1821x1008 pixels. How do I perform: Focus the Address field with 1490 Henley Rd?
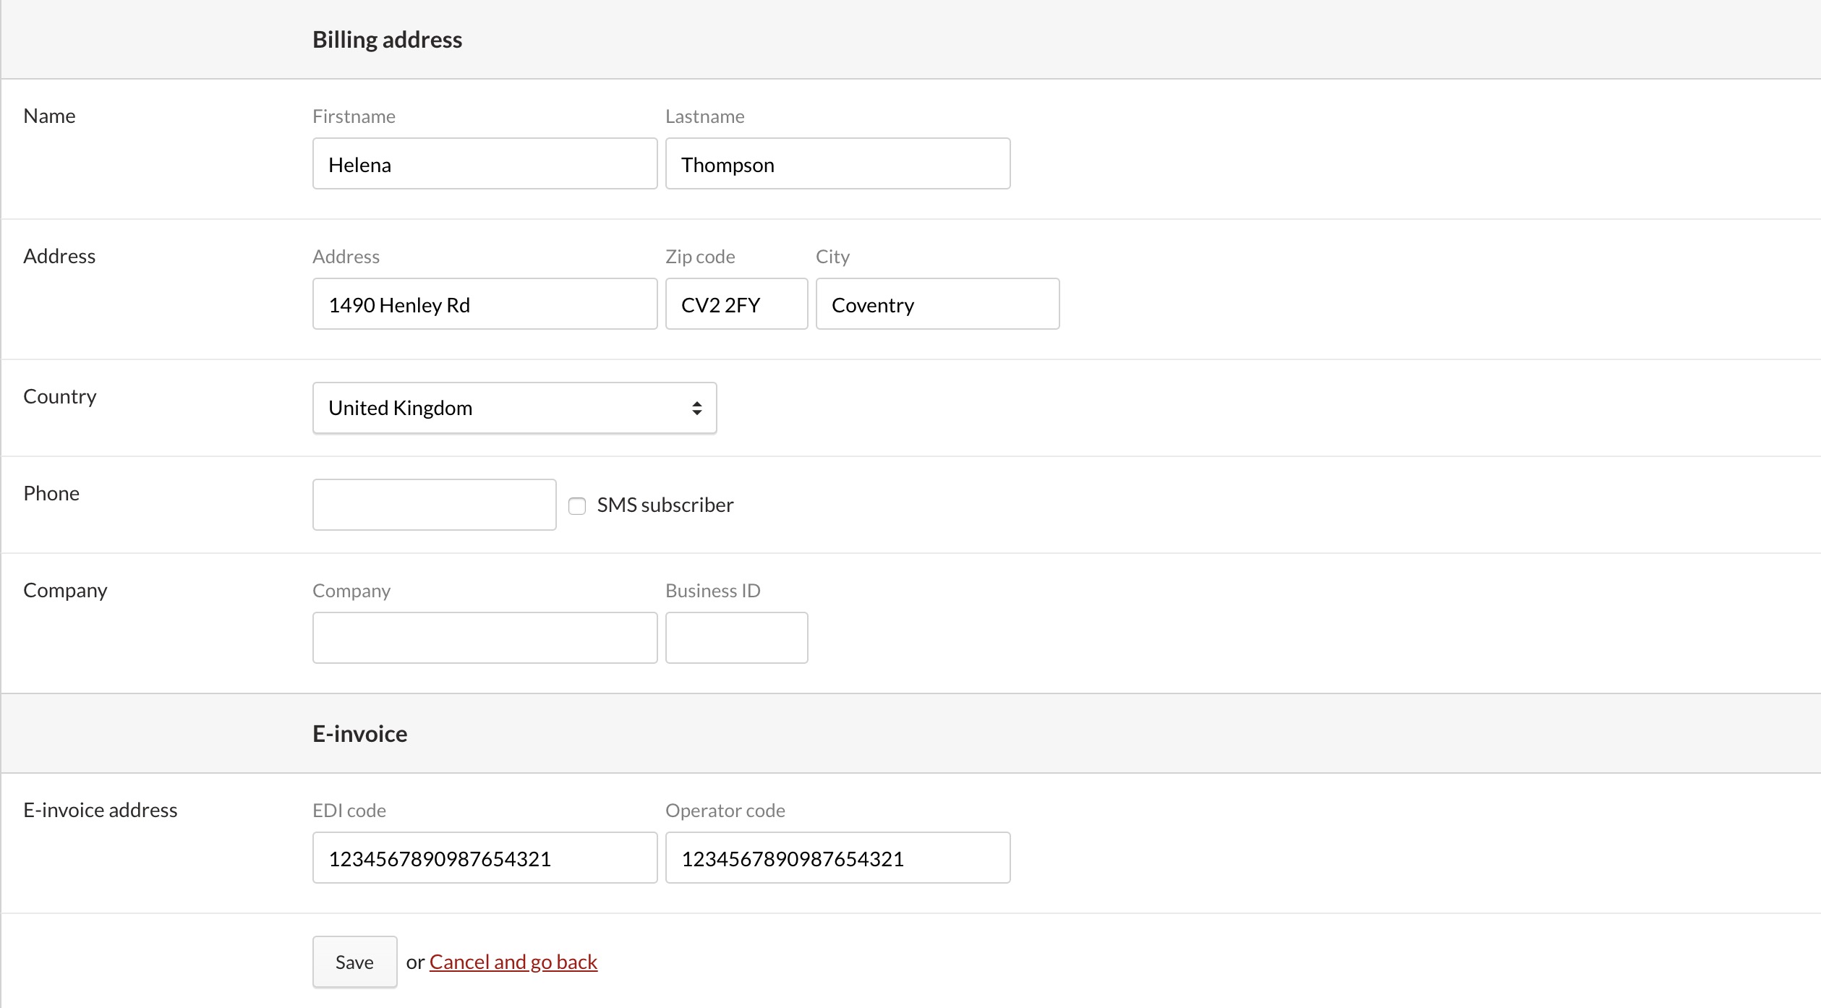click(x=485, y=304)
